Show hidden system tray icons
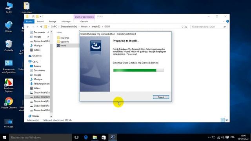The height and width of the screenshot is (141, 251). [x=209, y=137]
